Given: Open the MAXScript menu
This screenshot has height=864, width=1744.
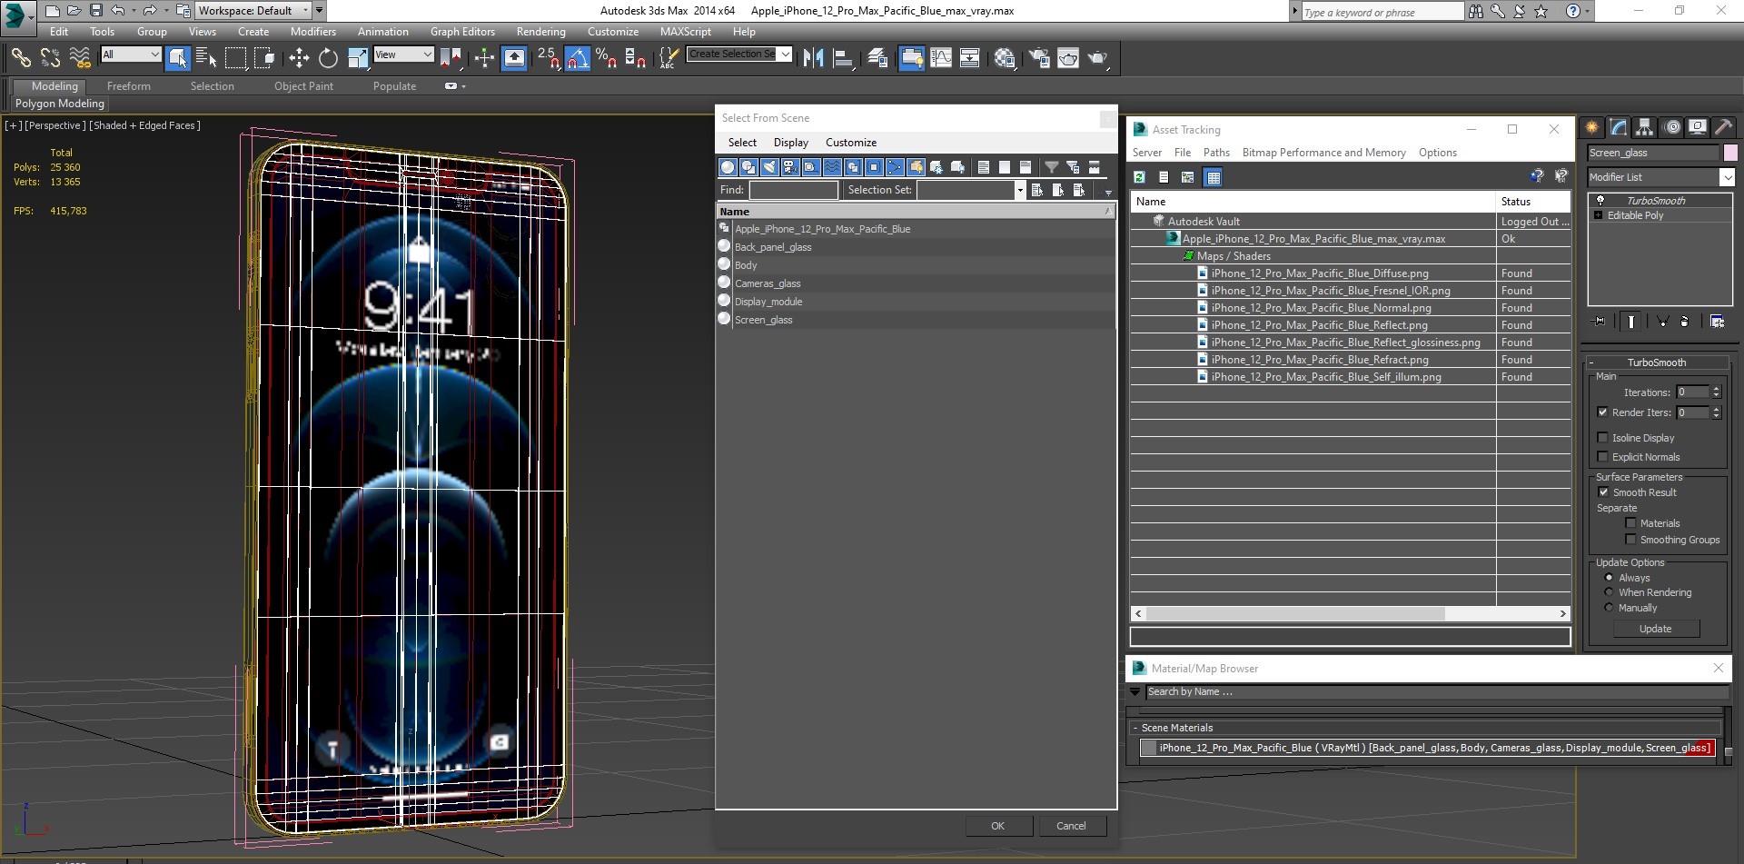Looking at the screenshot, I should pyautogui.click(x=686, y=31).
